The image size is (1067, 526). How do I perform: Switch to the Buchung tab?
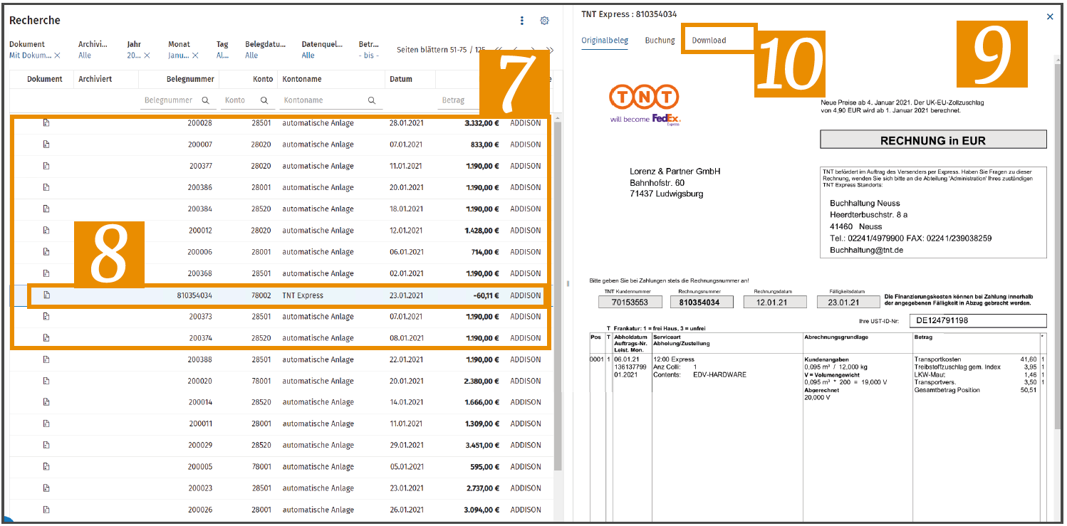click(x=660, y=41)
